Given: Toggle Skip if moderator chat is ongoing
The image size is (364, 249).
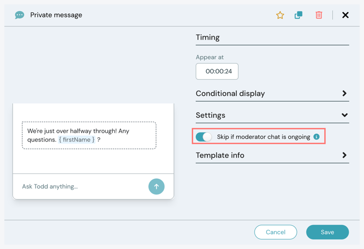Looking at the screenshot, I should [x=204, y=137].
